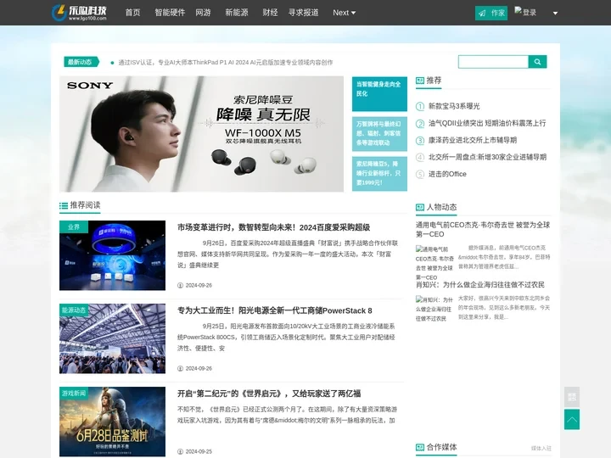The image size is (611, 458).
Task: Focus the search input field
Action: (x=493, y=62)
